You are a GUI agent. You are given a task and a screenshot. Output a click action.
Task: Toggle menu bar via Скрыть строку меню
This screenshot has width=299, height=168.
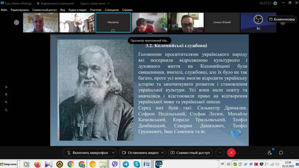click(x=93, y=3)
